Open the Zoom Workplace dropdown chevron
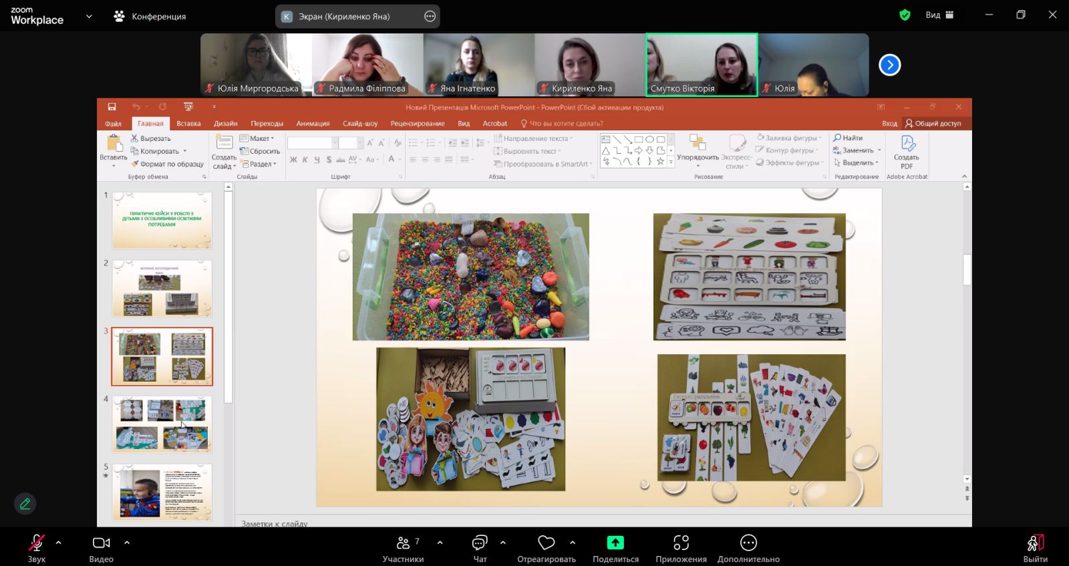Screen dimensions: 1069x566 [89, 16]
